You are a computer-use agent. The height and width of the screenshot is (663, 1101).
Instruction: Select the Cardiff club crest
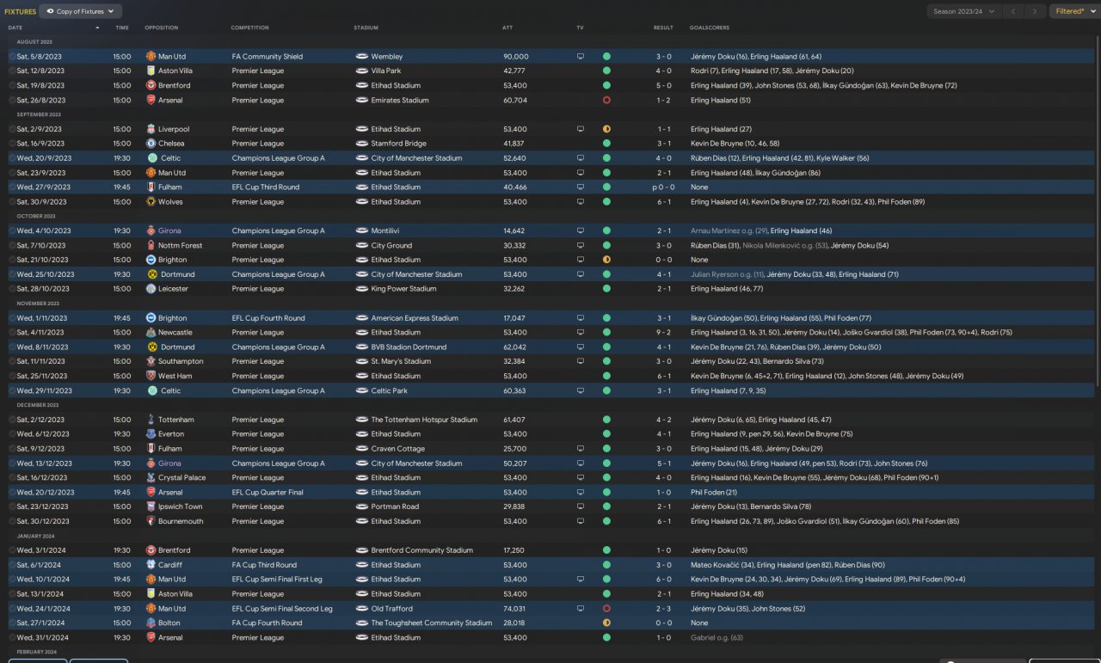pyautogui.click(x=151, y=565)
